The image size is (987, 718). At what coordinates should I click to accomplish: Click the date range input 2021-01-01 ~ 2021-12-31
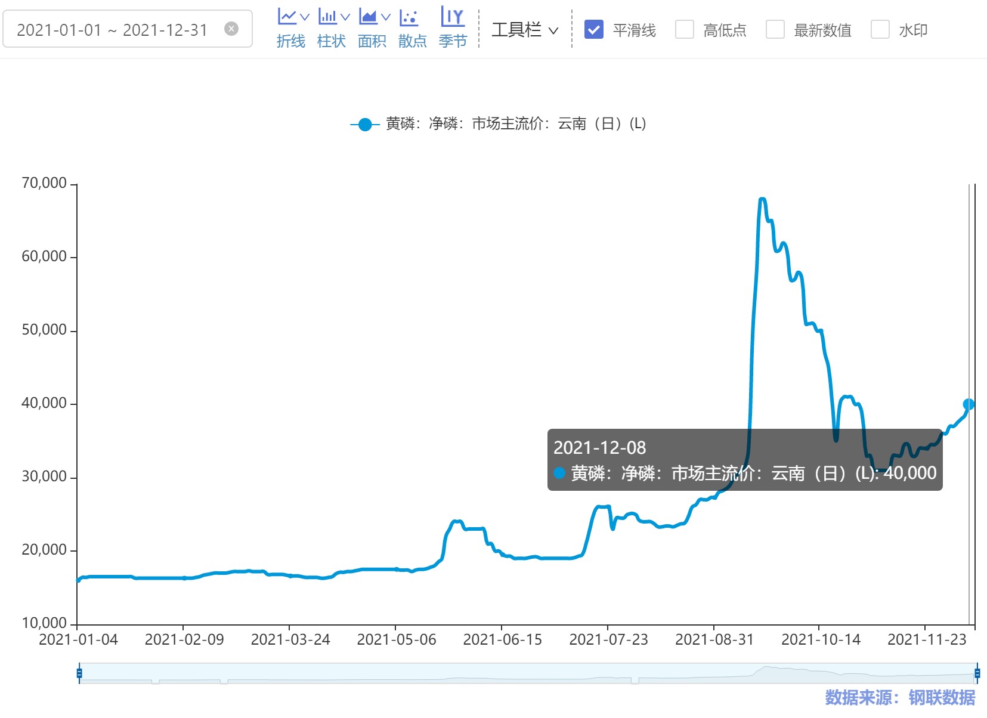[x=128, y=29]
